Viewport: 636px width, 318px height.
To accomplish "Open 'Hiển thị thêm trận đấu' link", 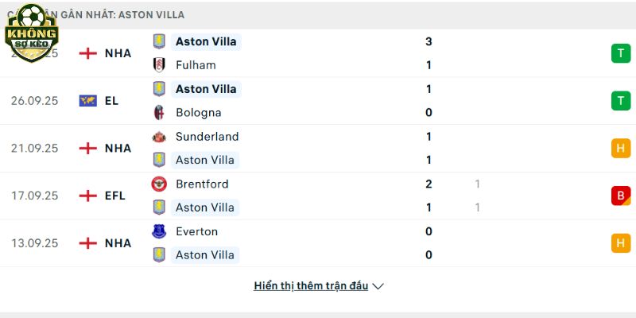I will point(311,286).
